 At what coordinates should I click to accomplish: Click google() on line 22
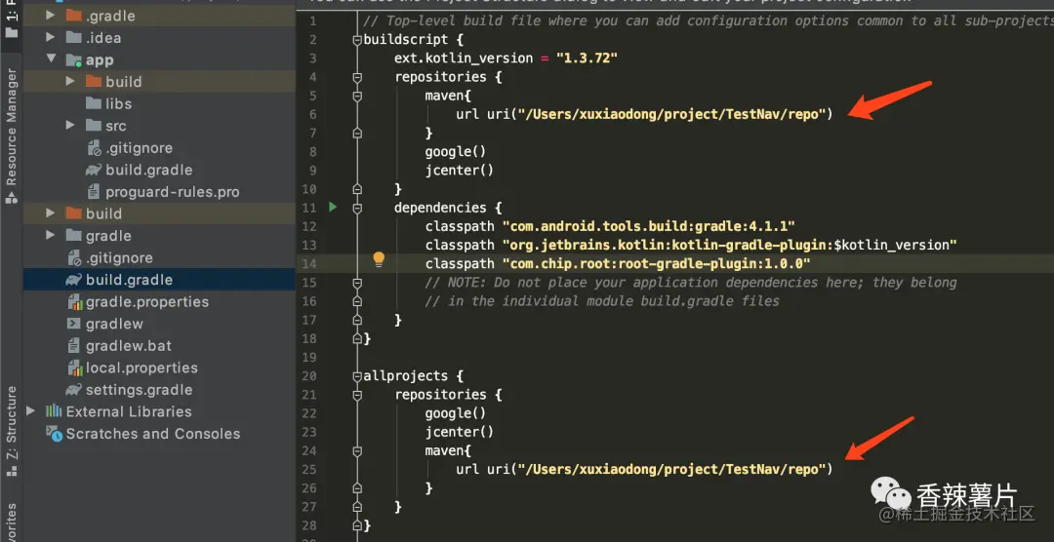click(455, 413)
